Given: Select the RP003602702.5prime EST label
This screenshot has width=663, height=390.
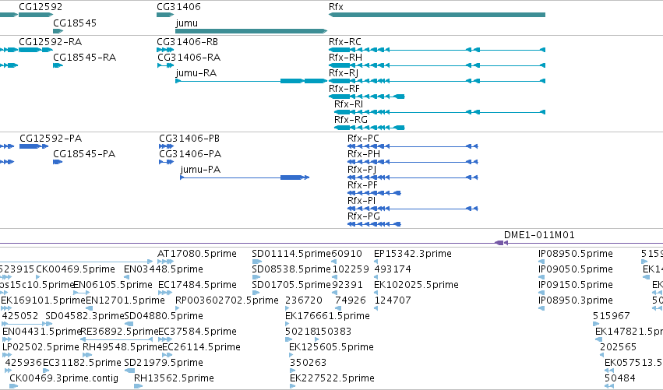Looking at the screenshot, I should (227, 300).
